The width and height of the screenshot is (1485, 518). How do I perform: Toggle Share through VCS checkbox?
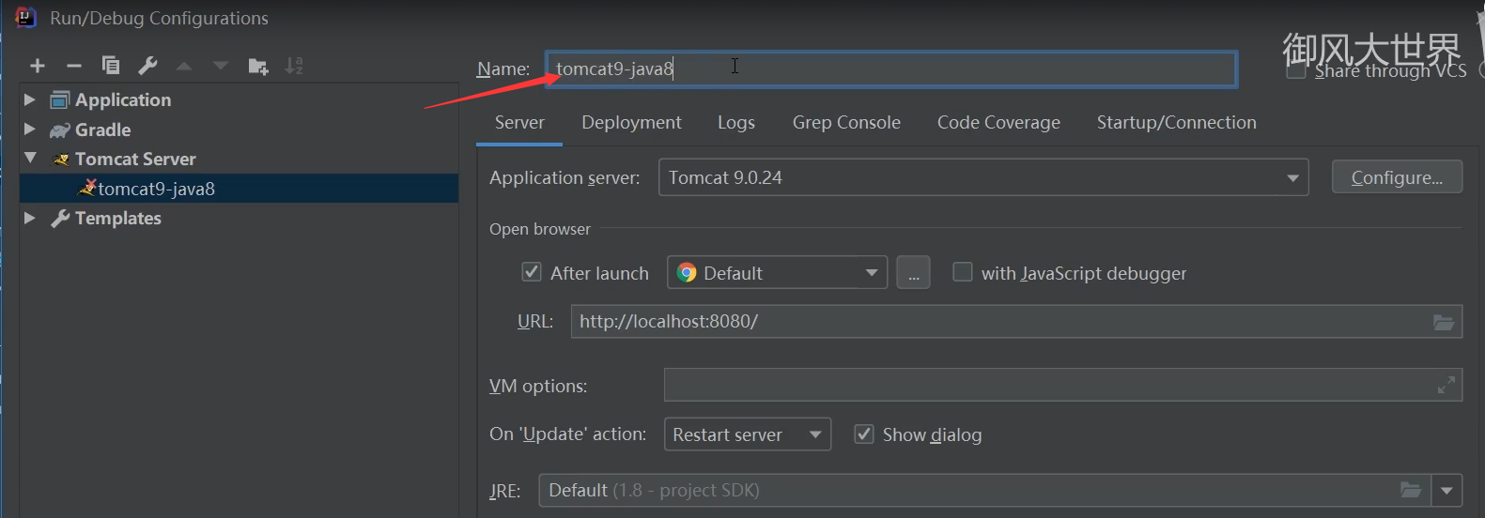(x=1296, y=70)
